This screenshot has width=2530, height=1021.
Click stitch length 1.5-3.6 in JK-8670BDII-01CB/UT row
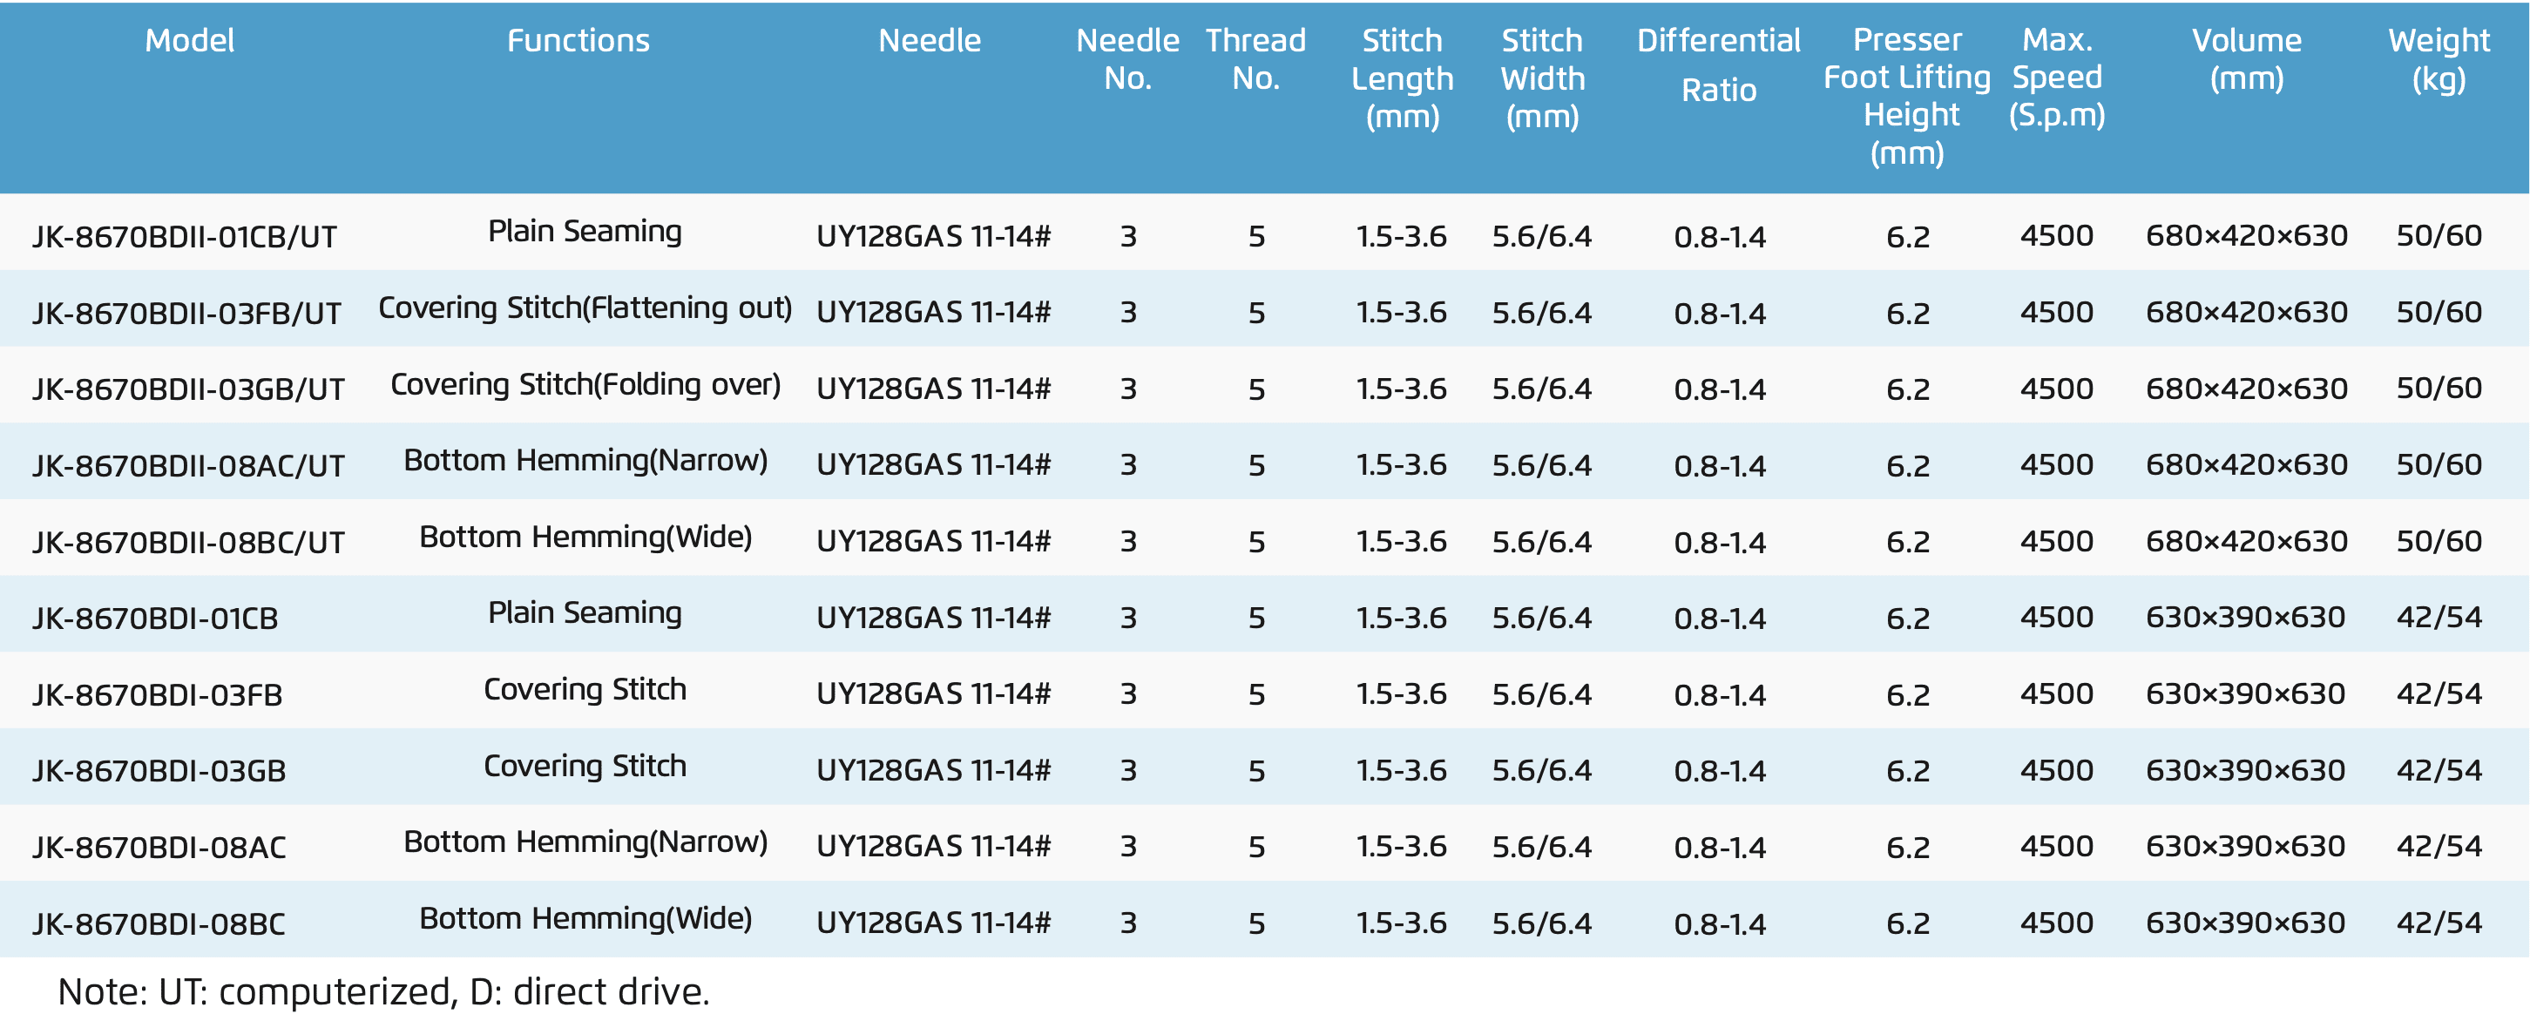click(x=1402, y=237)
